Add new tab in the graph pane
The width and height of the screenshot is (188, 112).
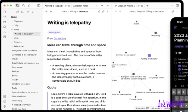148,5
